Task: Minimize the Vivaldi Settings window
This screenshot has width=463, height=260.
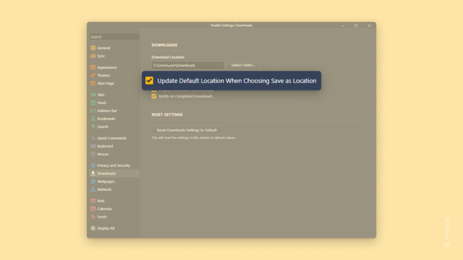Action: [x=343, y=26]
